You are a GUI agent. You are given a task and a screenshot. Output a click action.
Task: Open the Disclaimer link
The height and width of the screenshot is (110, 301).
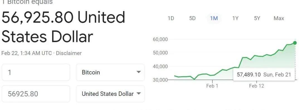click(x=69, y=53)
